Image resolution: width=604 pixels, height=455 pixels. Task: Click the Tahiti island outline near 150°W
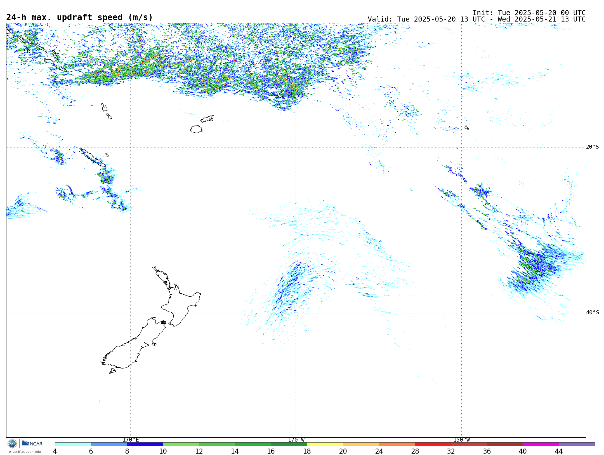click(x=467, y=128)
